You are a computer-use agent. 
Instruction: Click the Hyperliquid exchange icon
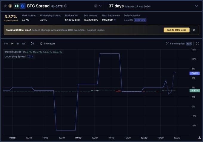(17, 6)
